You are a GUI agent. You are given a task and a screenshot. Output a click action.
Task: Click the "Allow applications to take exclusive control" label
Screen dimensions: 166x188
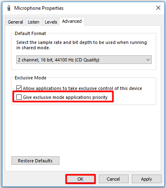pos(82,88)
